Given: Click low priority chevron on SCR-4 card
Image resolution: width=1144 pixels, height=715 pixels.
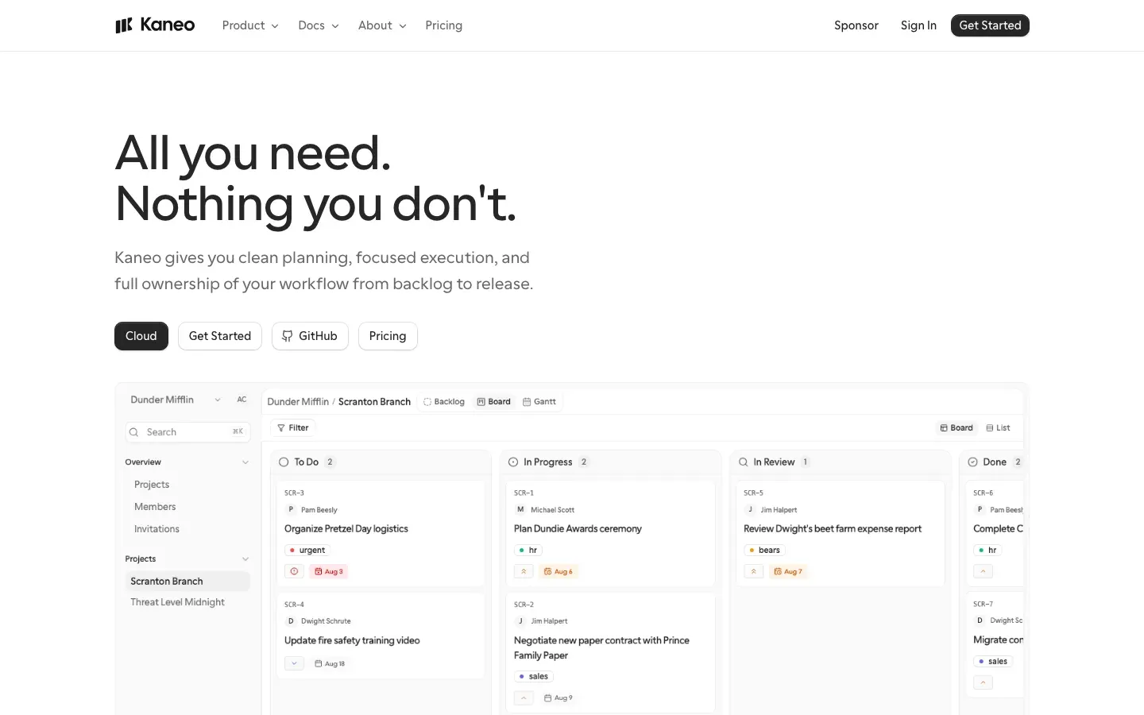Looking at the screenshot, I should [294, 663].
